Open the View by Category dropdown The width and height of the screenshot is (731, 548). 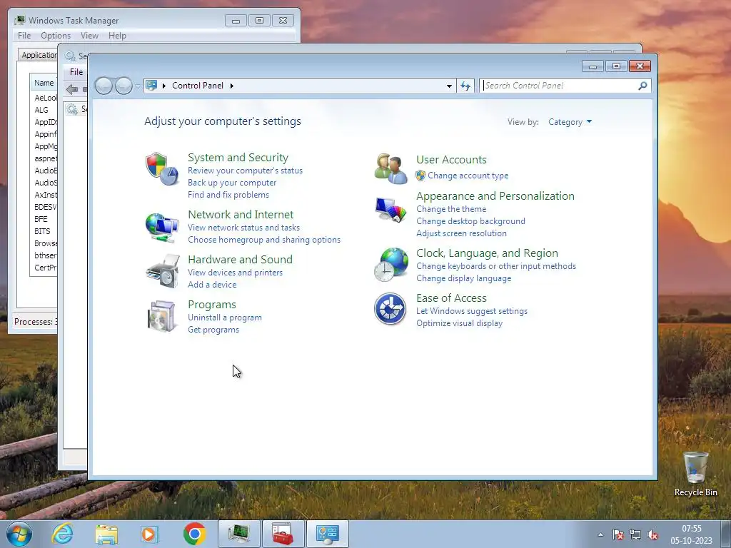[570, 122]
